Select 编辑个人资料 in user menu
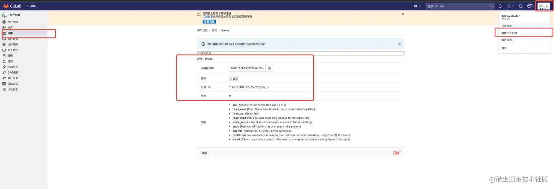The width and height of the screenshot is (554, 189). [509, 33]
